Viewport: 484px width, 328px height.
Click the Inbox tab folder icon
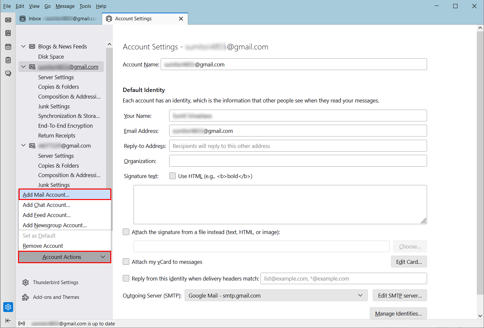coord(23,19)
